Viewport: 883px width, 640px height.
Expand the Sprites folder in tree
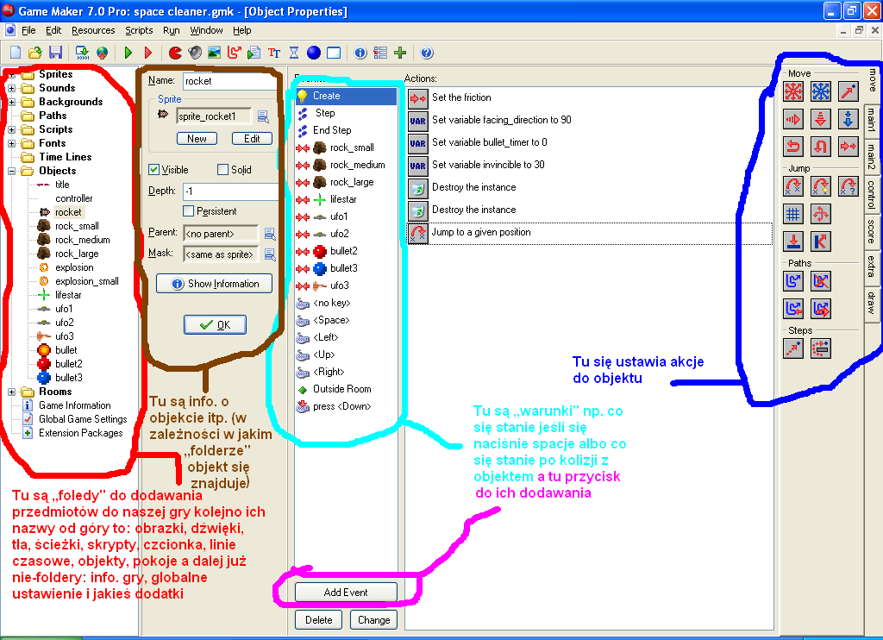(11, 74)
